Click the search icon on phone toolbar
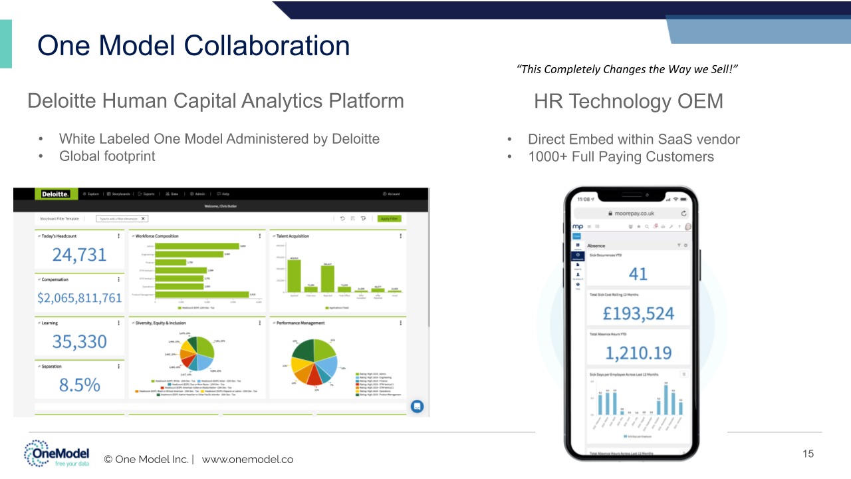 647,227
